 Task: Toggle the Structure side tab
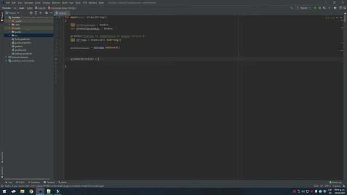[x=2, y=157]
